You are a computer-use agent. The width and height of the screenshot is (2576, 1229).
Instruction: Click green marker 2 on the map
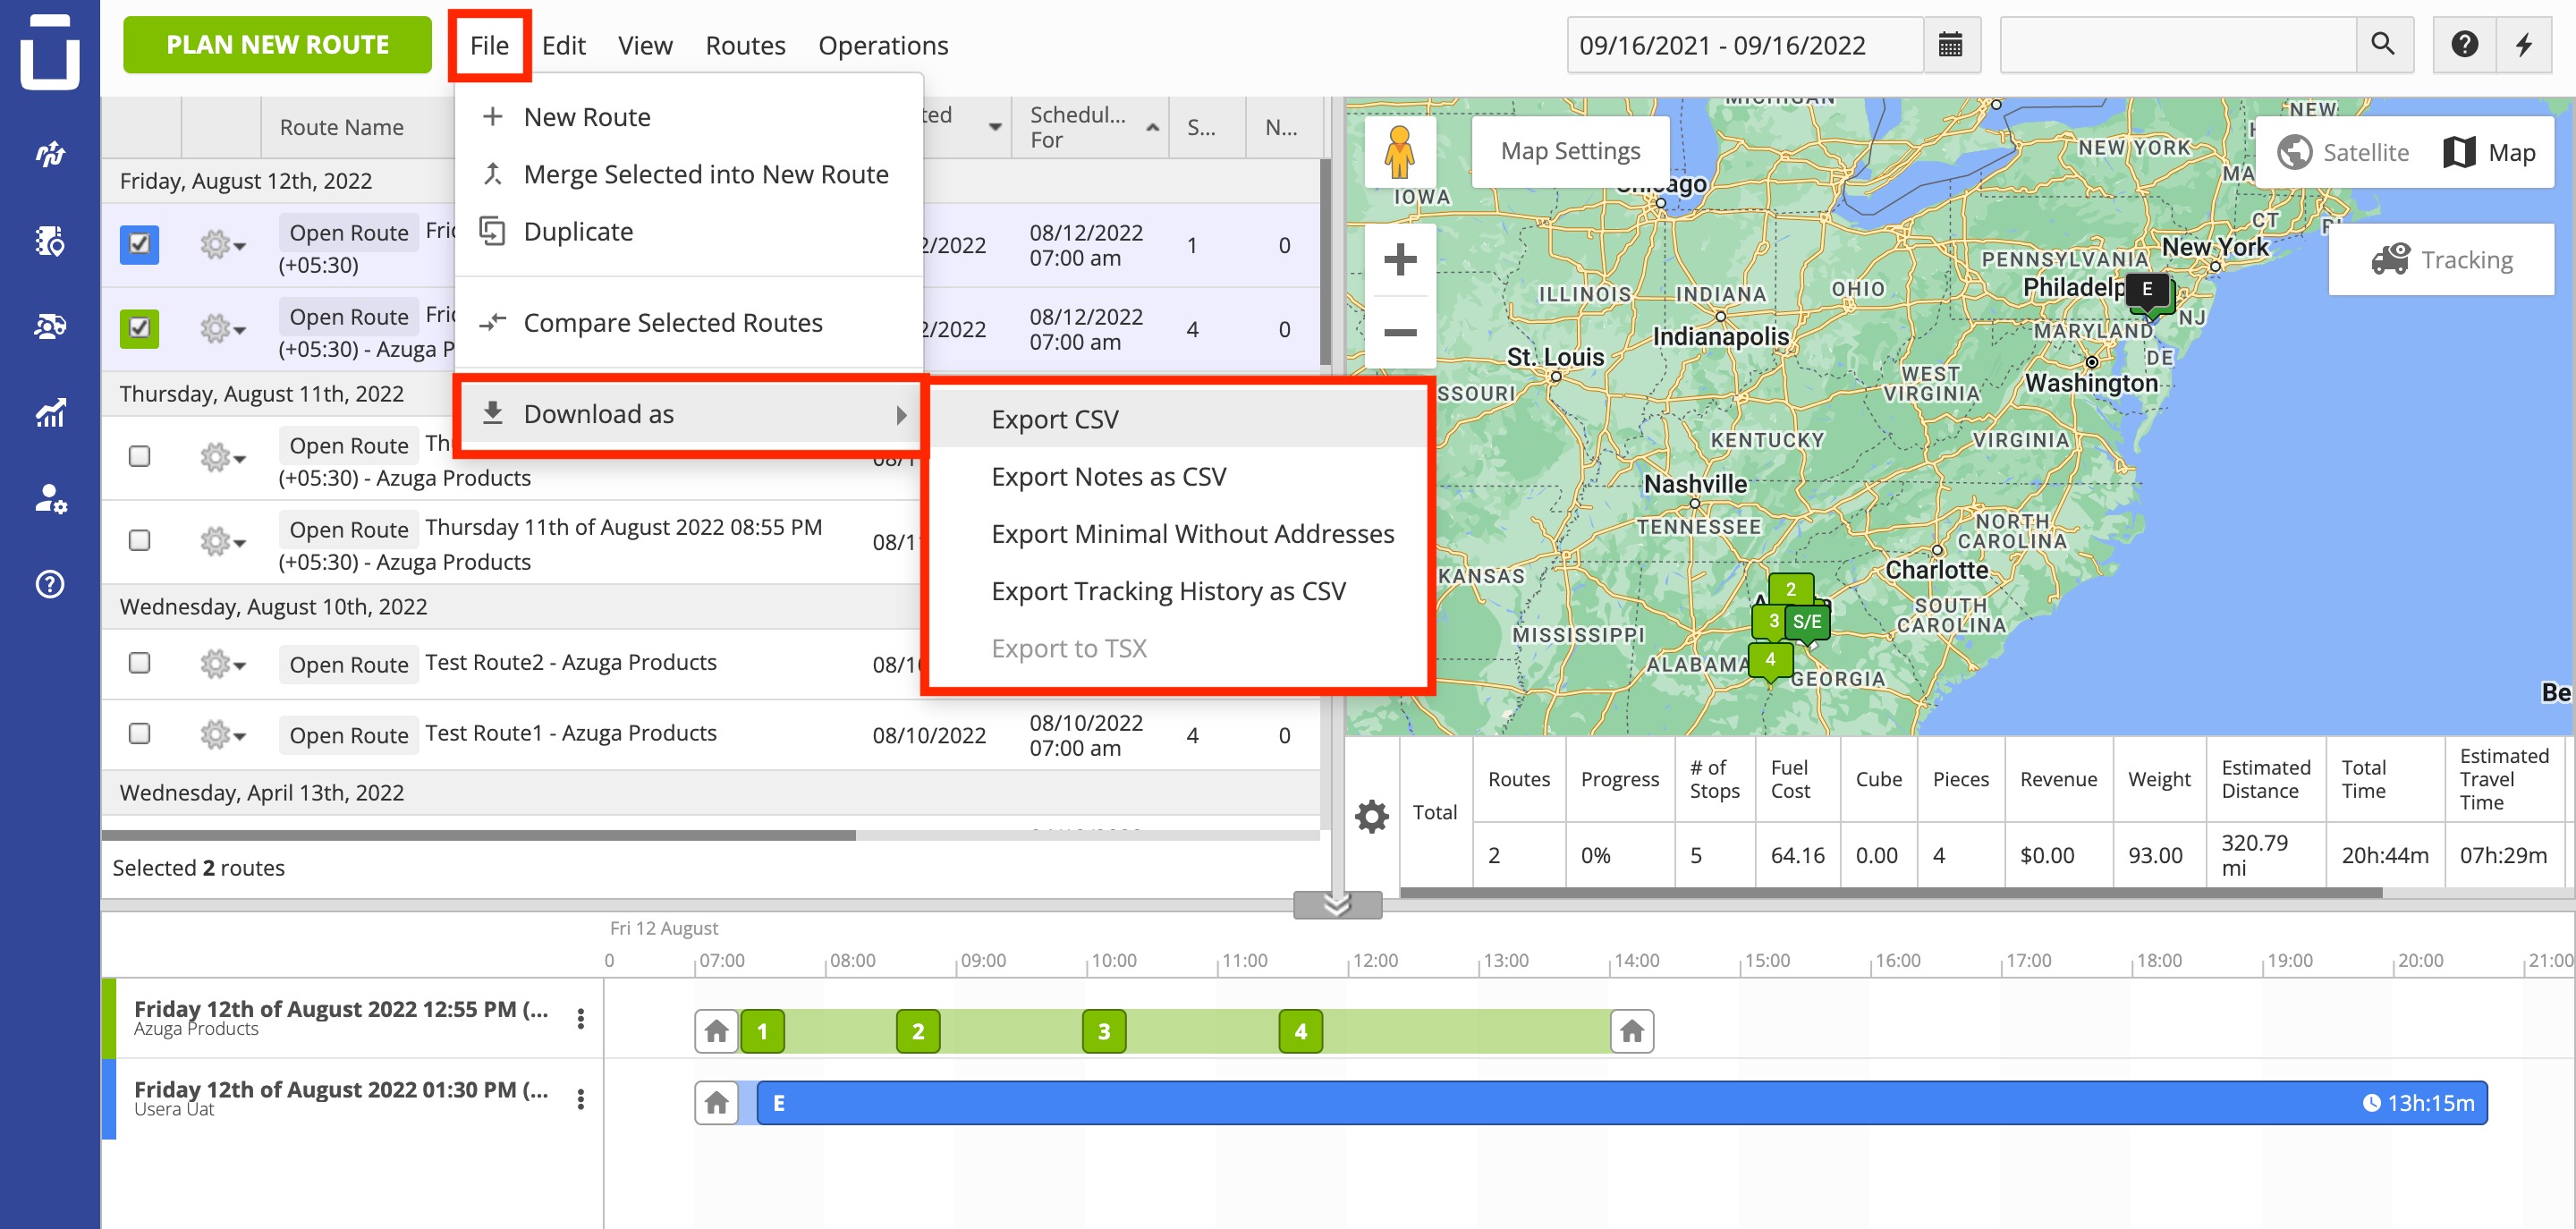coord(1790,590)
